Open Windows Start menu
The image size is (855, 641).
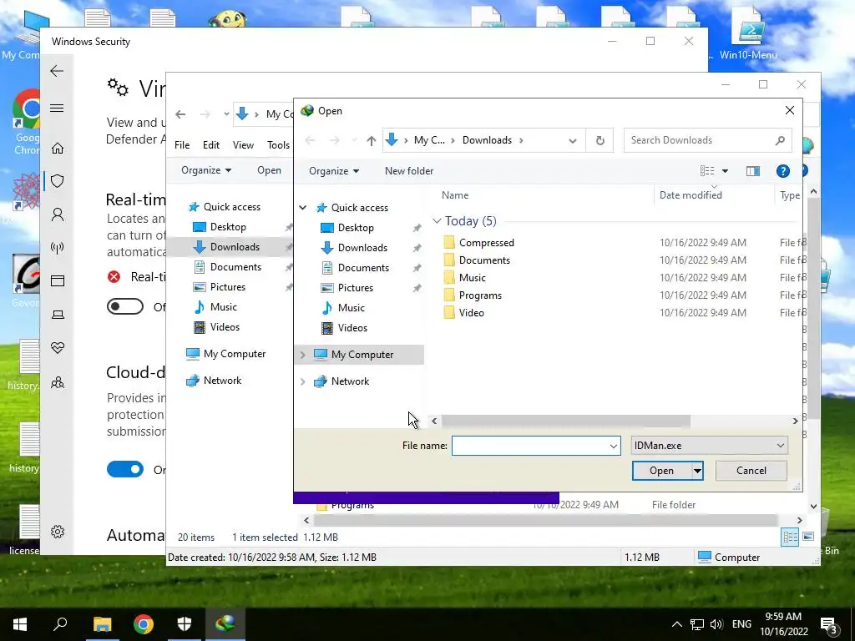20,624
